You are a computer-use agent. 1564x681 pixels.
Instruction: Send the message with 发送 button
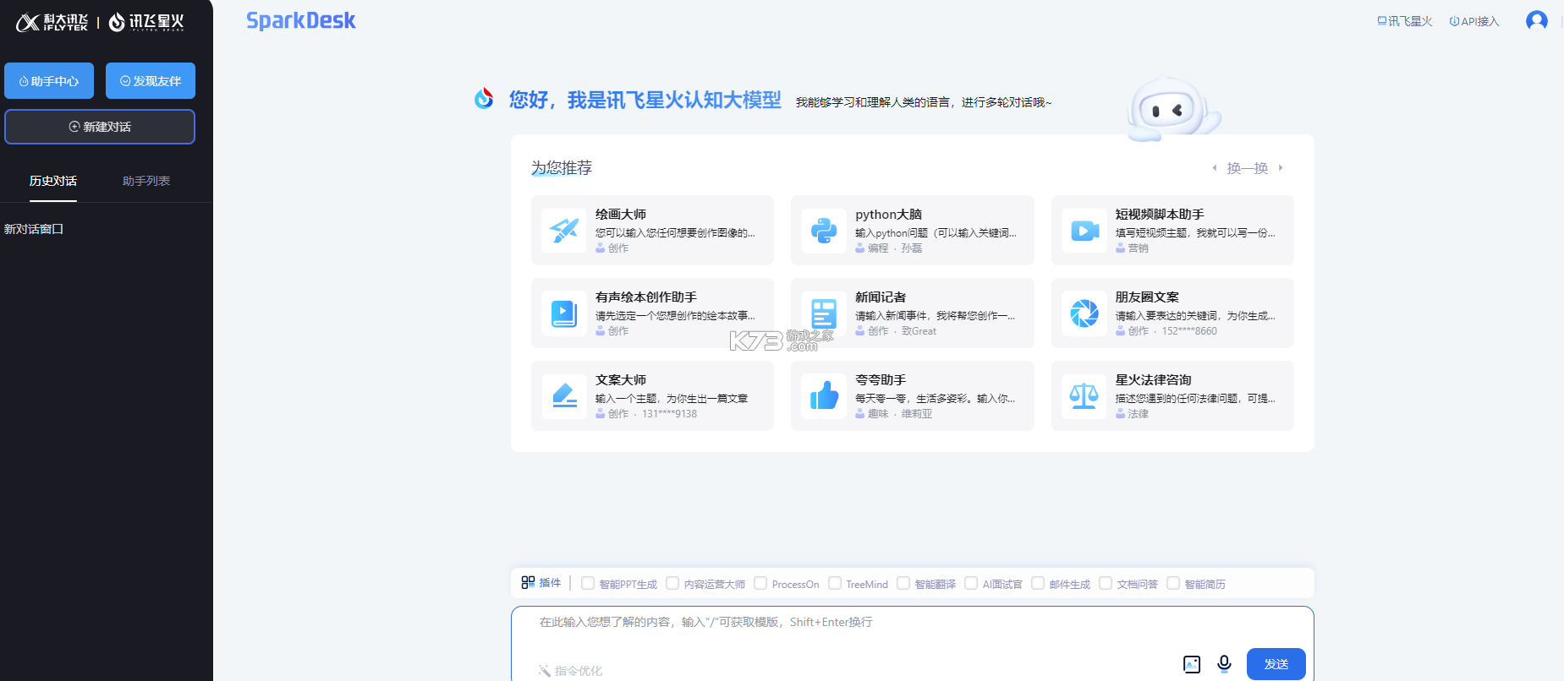pyautogui.click(x=1276, y=664)
